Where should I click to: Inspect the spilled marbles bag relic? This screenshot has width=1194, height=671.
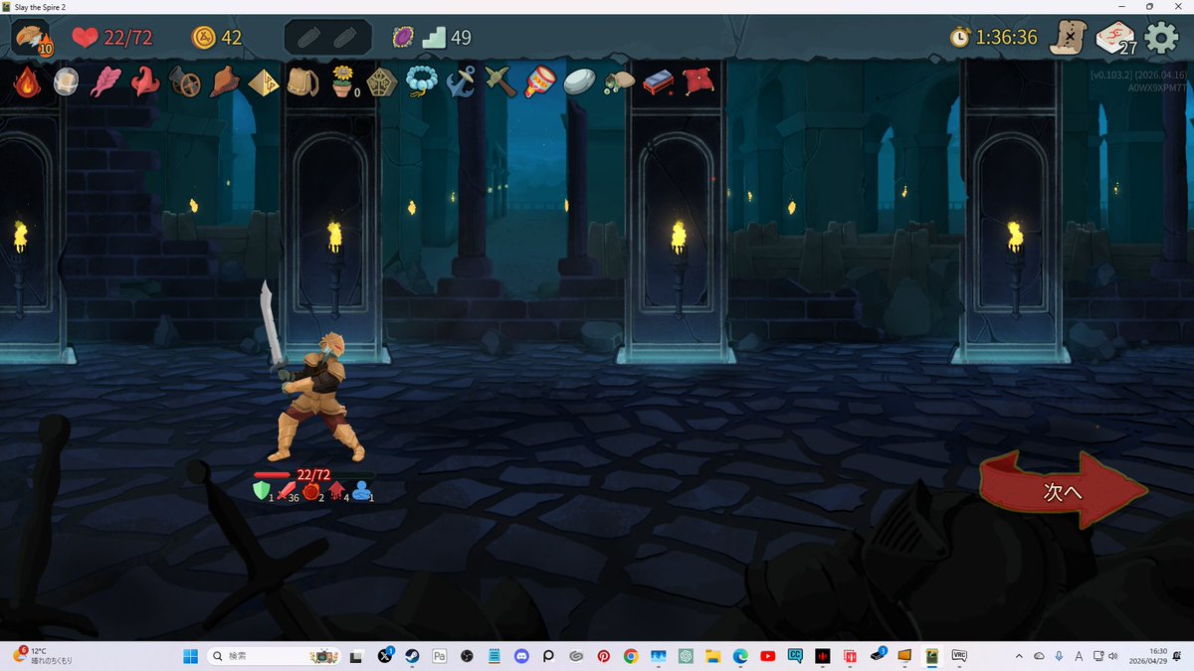click(619, 83)
